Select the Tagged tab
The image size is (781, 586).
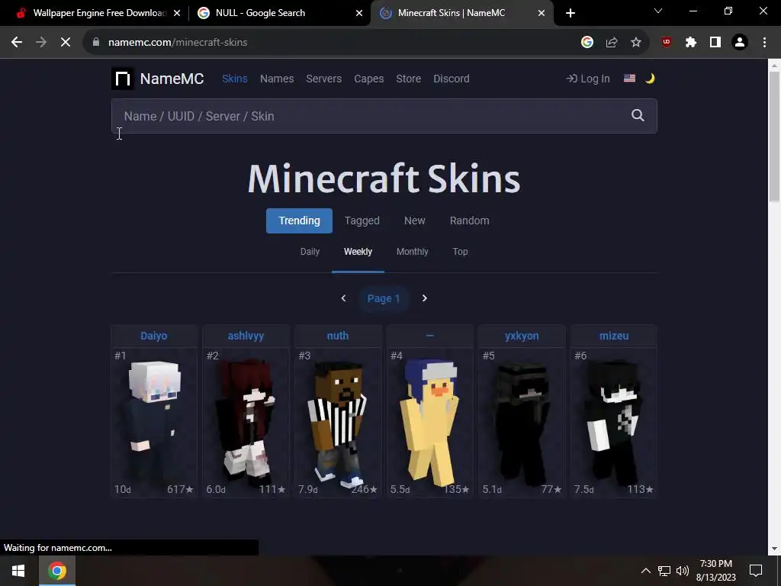point(362,221)
